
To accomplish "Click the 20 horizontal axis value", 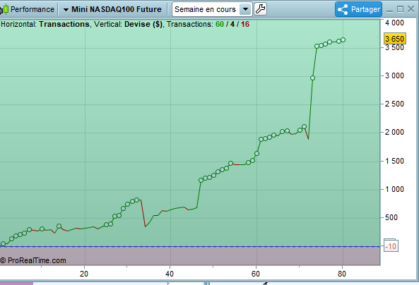I will click(84, 274).
